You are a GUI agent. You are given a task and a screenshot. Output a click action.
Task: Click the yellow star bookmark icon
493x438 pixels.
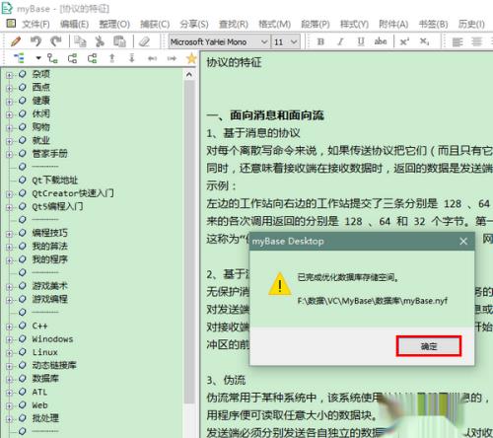[x=191, y=58]
